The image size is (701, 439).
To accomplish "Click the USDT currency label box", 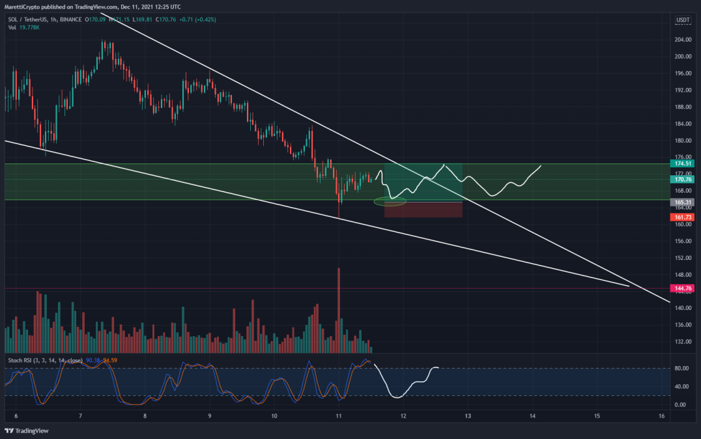I will click(683, 20).
